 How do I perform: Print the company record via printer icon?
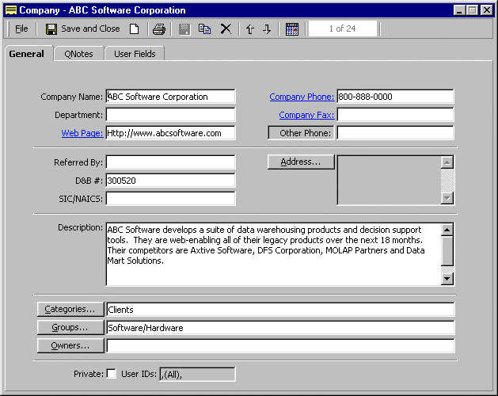pyautogui.click(x=159, y=29)
